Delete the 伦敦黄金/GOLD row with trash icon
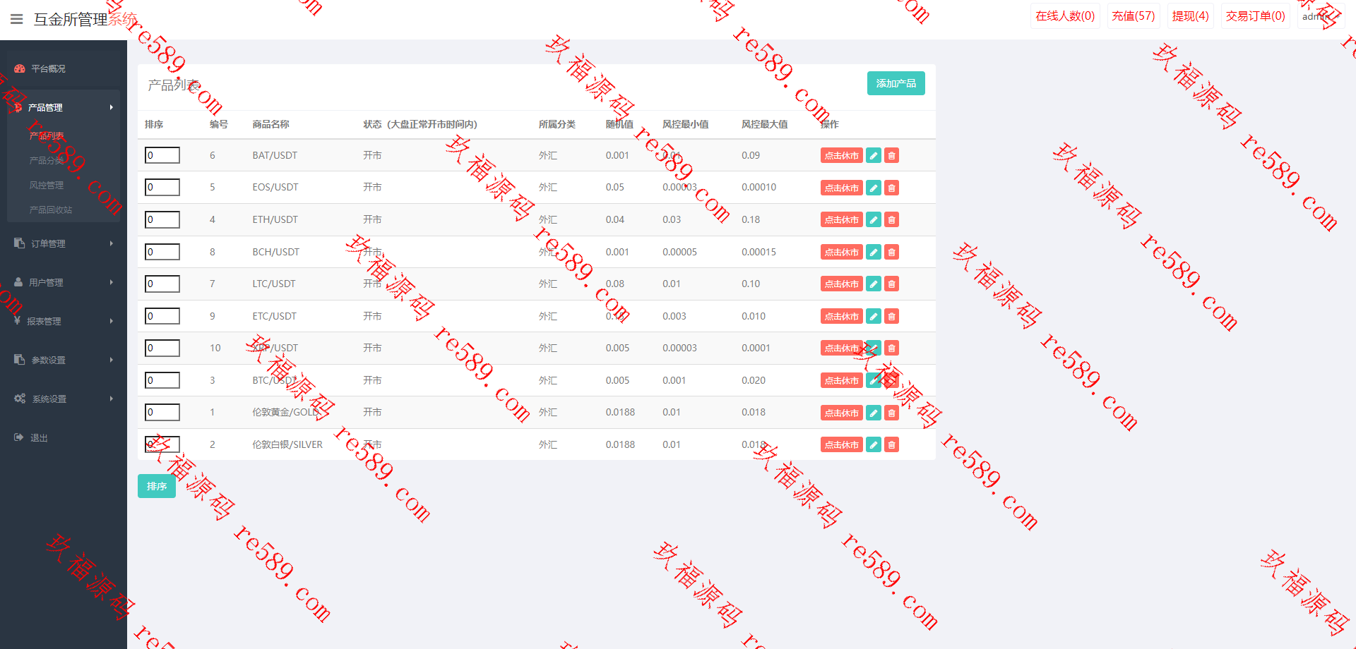 [x=892, y=413]
